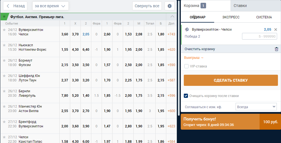Click the Футбол. Англия. Премьер-лига. header
This screenshot has width=281, height=143.
click(37, 17)
